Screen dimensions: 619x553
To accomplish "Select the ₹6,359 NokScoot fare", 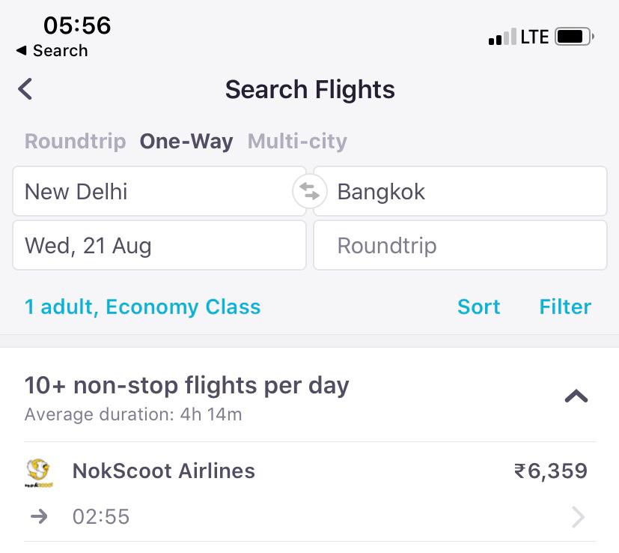I will click(x=551, y=471).
